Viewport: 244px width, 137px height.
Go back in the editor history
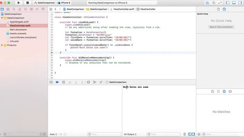coord(55,9)
